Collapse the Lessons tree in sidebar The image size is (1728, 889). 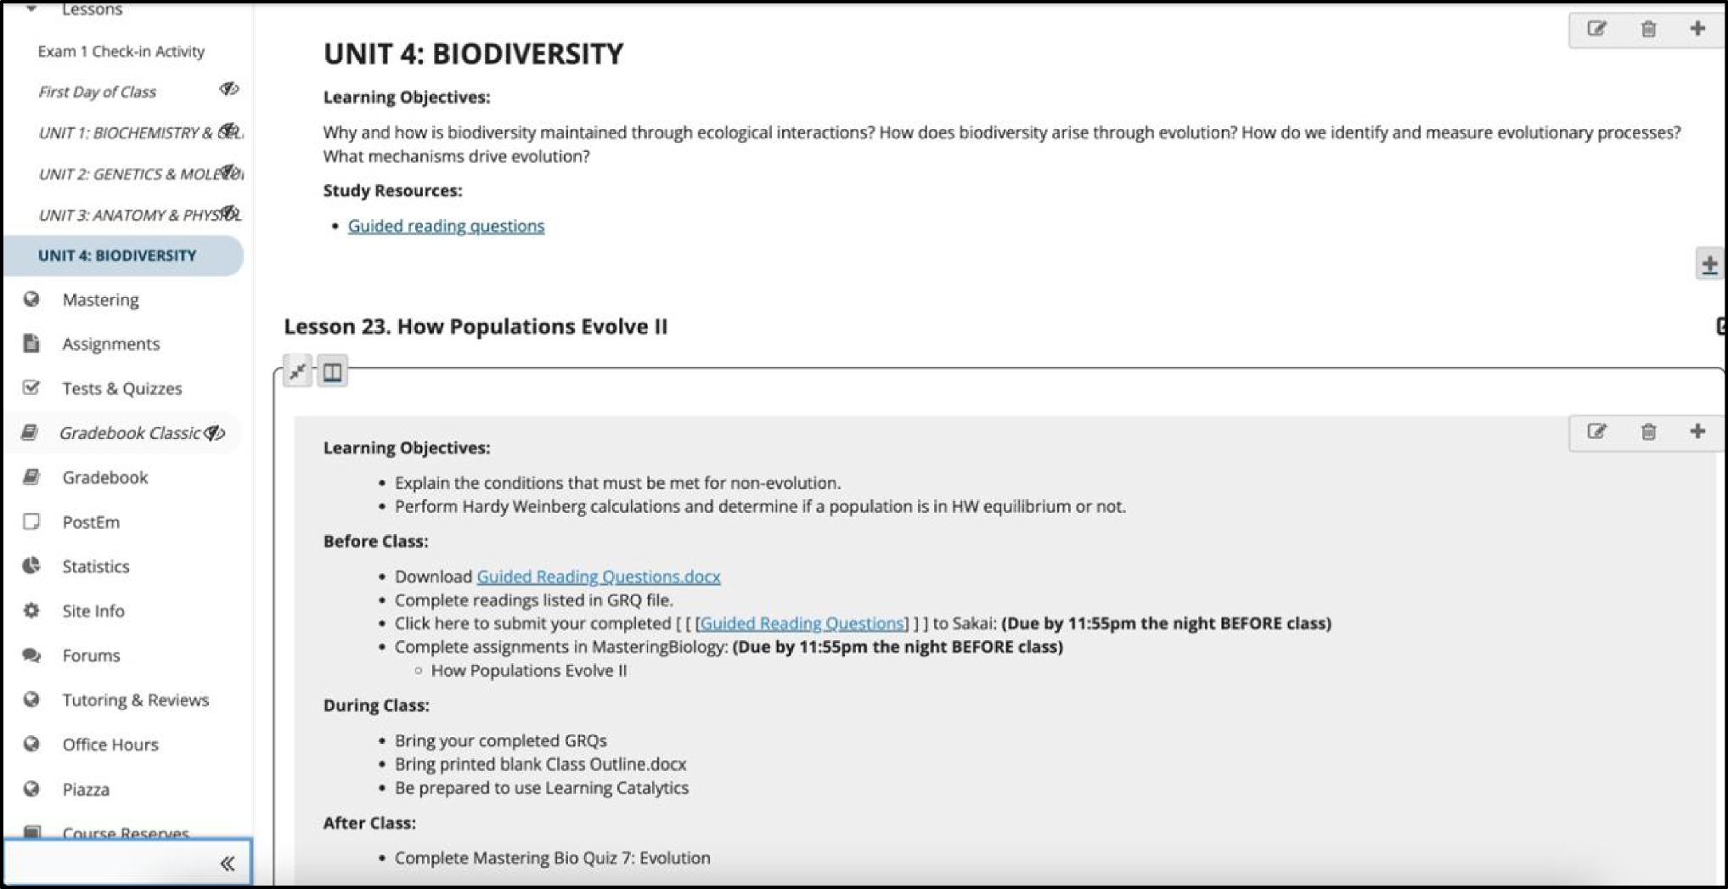click(x=31, y=9)
